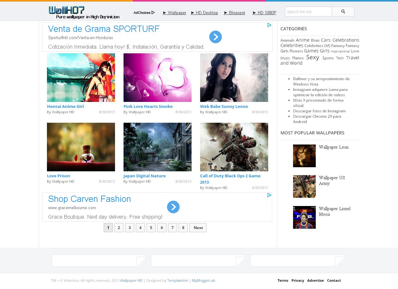
Task: Open the Blogspot menu item
Action: pos(234,13)
